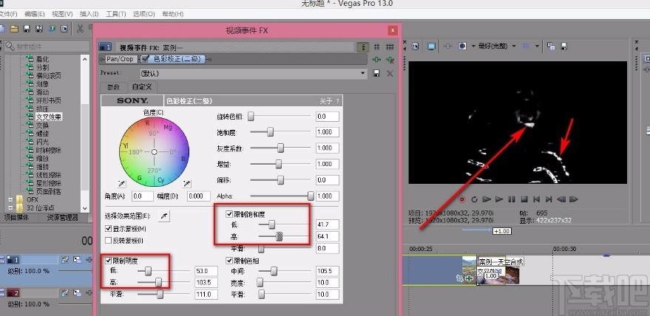This screenshot has height=316, width=650.
Task: Open the 帮助(H) menu
Action: tap(173, 14)
